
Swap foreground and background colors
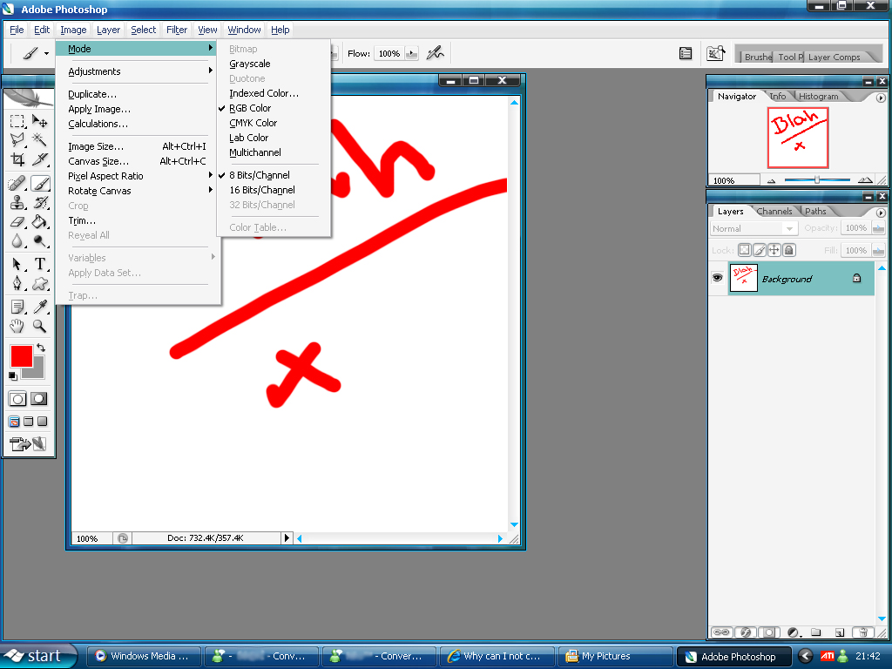41,347
